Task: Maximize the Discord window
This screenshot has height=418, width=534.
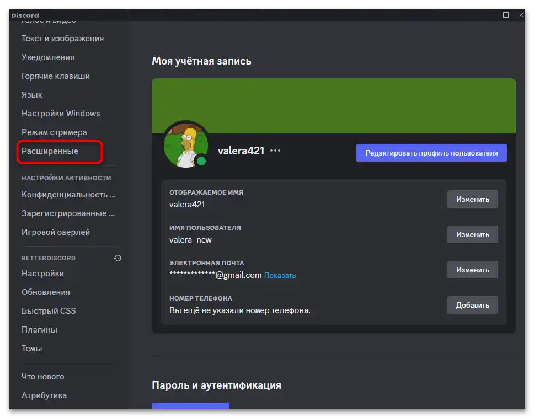Action: 506,15
